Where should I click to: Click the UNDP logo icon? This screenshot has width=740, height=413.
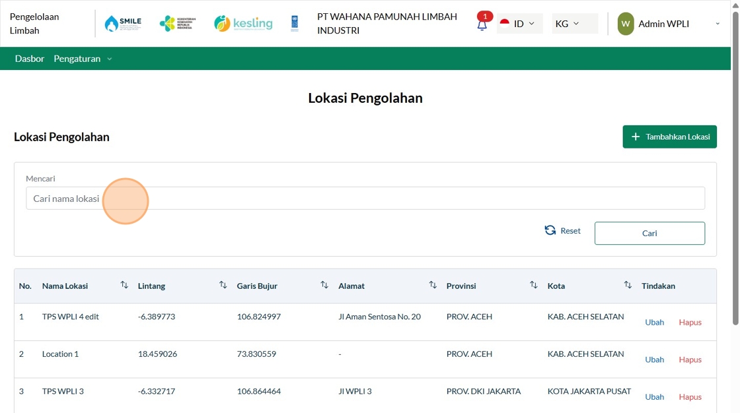click(295, 23)
